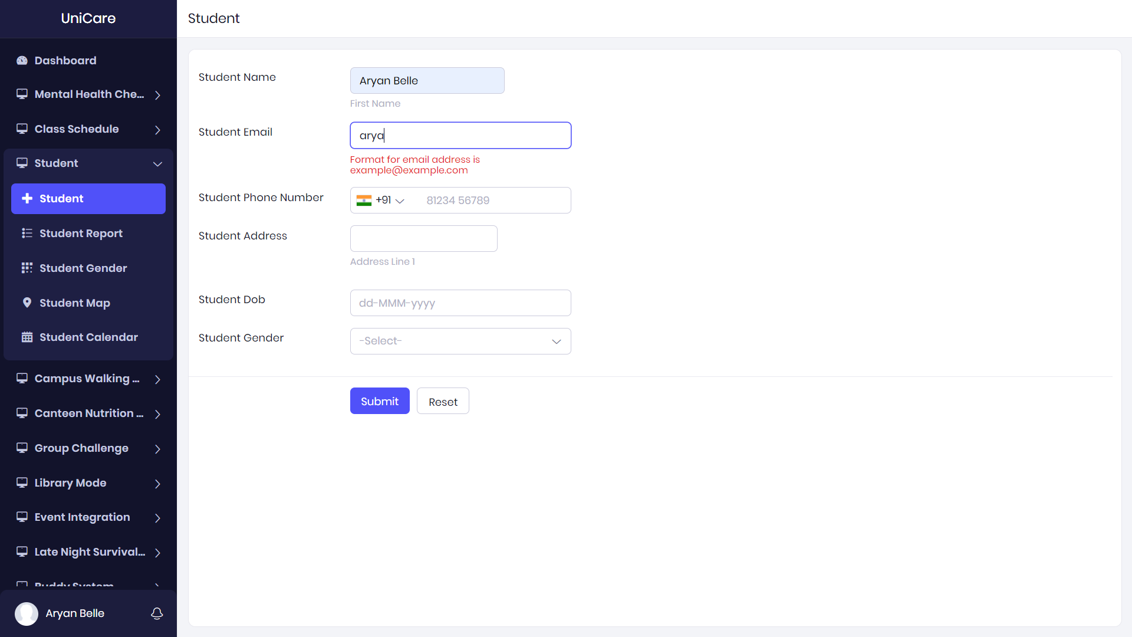Click the Dashboard gauge icon
The image size is (1132, 637).
click(x=22, y=61)
